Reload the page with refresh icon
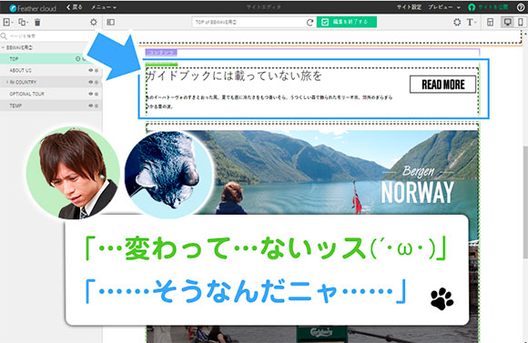This screenshot has height=343, width=528. tap(310, 23)
